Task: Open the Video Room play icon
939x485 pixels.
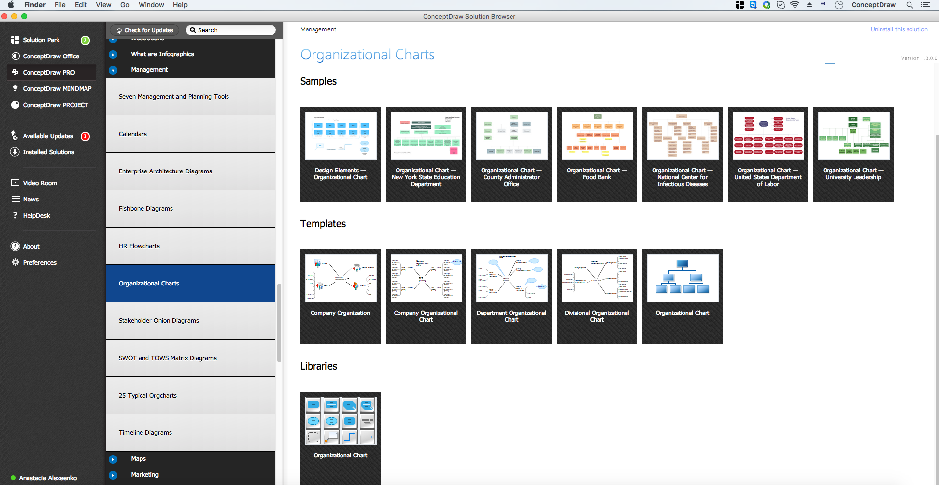Action: pos(15,183)
